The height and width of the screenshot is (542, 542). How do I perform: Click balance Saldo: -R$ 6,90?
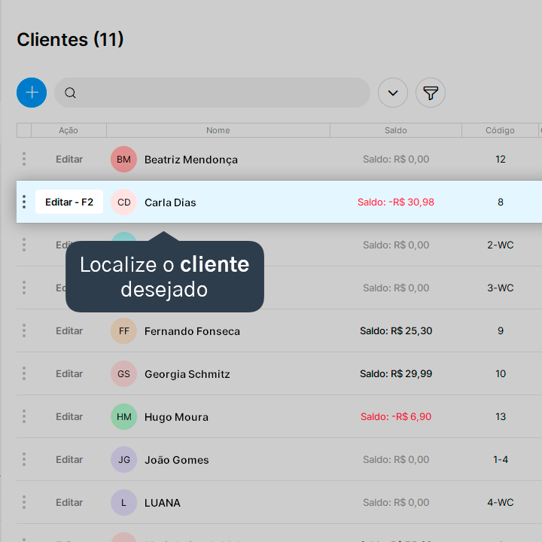tap(396, 416)
